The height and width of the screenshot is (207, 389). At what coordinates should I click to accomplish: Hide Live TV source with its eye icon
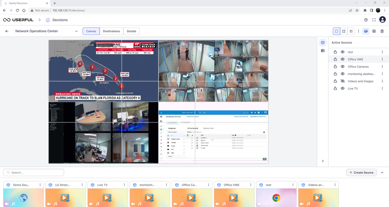tap(343, 88)
